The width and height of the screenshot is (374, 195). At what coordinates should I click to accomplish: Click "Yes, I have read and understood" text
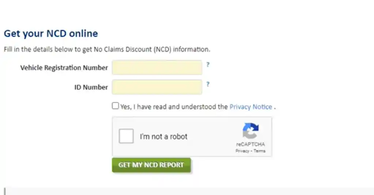click(x=174, y=107)
